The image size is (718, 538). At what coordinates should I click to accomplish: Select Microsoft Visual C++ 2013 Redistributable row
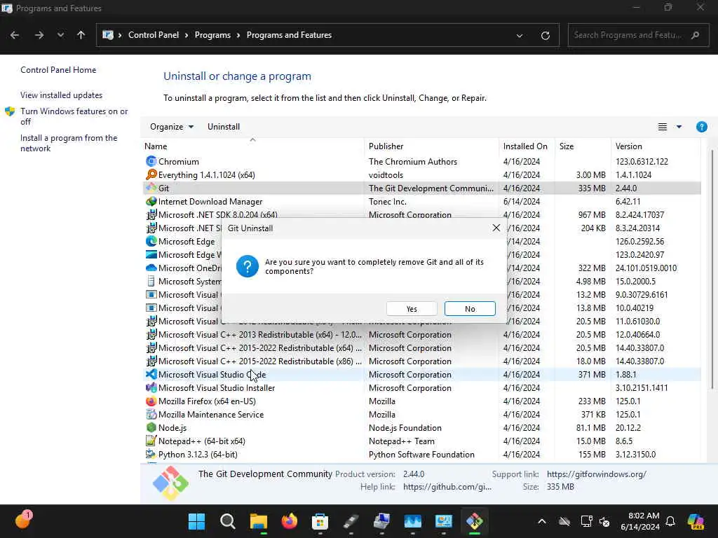click(x=421, y=334)
